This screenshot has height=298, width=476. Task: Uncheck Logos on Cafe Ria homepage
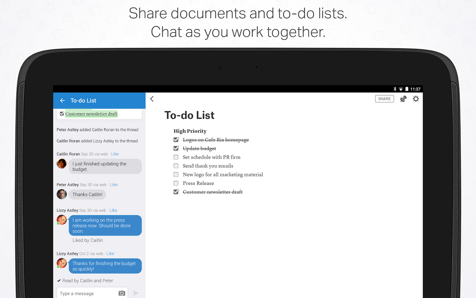[176, 140]
